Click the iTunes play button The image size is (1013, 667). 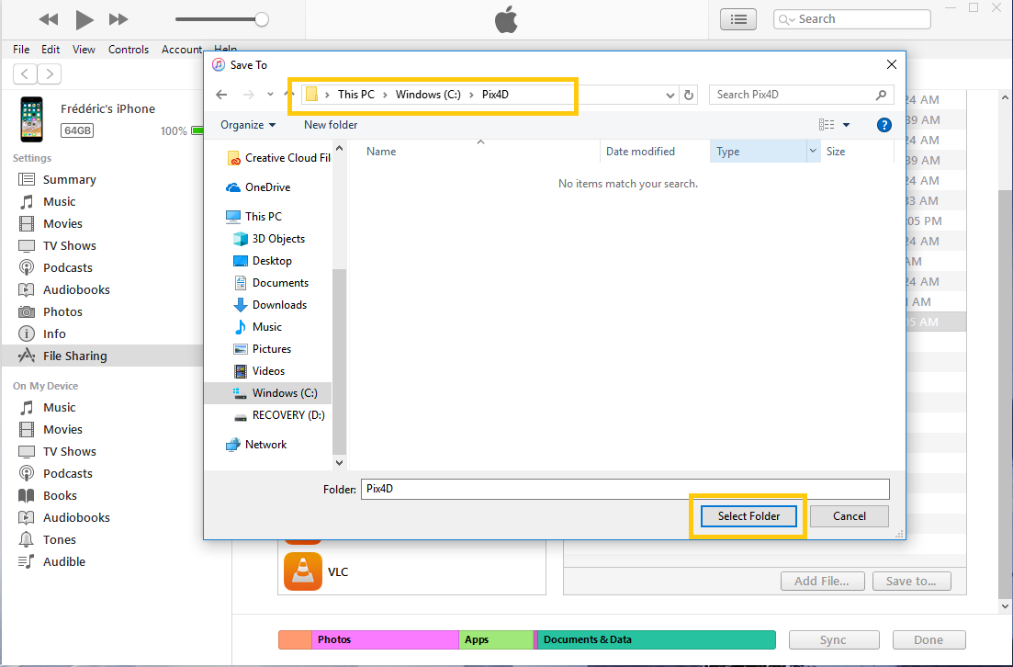tap(84, 19)
